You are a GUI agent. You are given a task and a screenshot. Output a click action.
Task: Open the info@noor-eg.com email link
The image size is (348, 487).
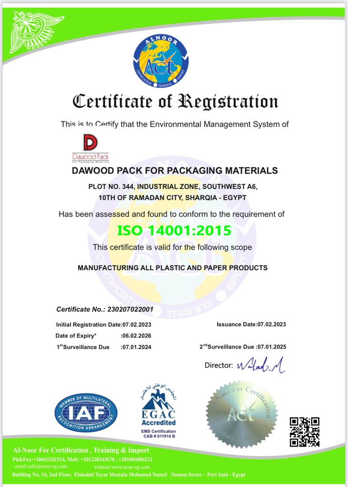tap(41, 467)
